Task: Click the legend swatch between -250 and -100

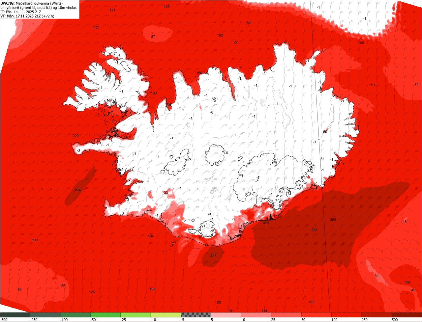Action: point(45,315)
